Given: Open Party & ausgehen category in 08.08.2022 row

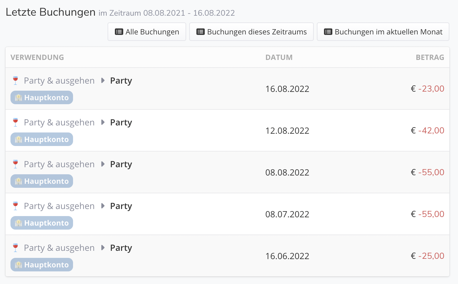Looking at the screenshot, I should click(x=59, y=164).
